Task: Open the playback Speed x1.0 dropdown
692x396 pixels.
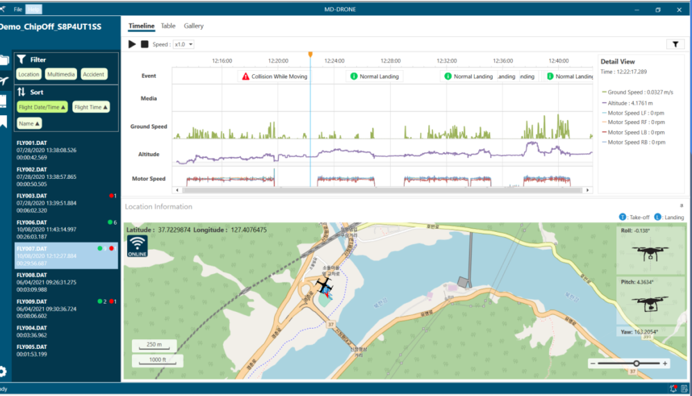Action: pyautogui.click(x=184, y=44)
